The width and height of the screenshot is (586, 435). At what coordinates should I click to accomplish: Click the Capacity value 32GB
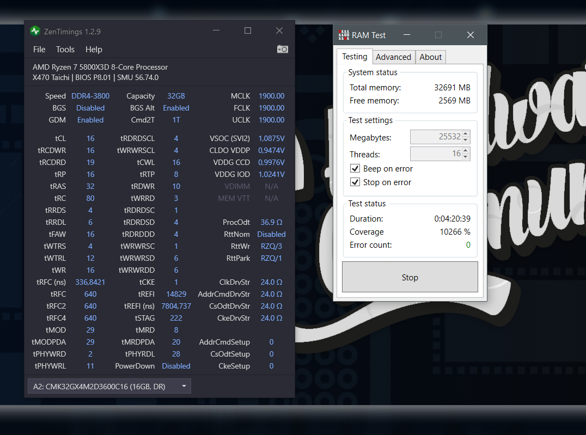click(176, 96)
